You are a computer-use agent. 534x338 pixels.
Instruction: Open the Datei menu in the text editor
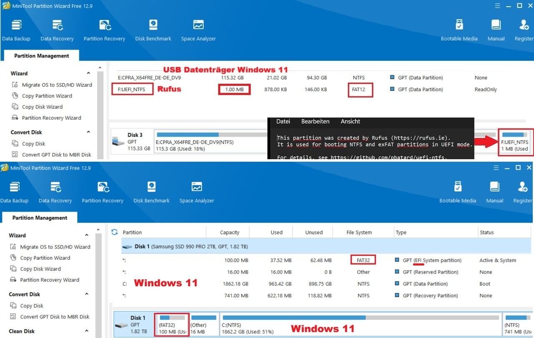coord(283,121)
